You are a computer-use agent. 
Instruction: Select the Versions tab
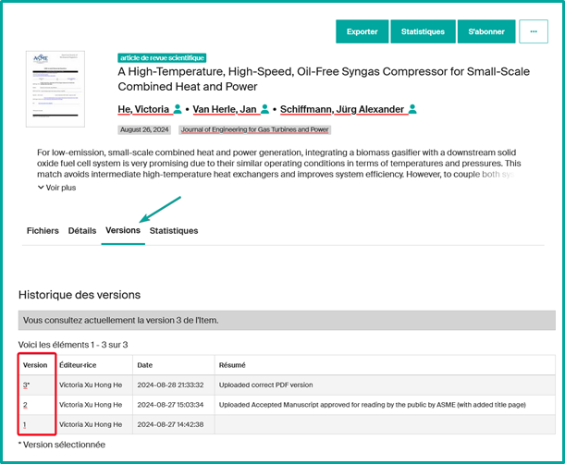pos(123,230)
